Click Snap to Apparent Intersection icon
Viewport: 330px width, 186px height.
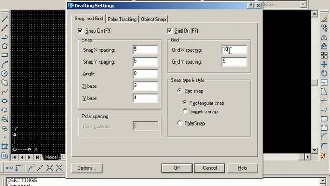[59, 168]
